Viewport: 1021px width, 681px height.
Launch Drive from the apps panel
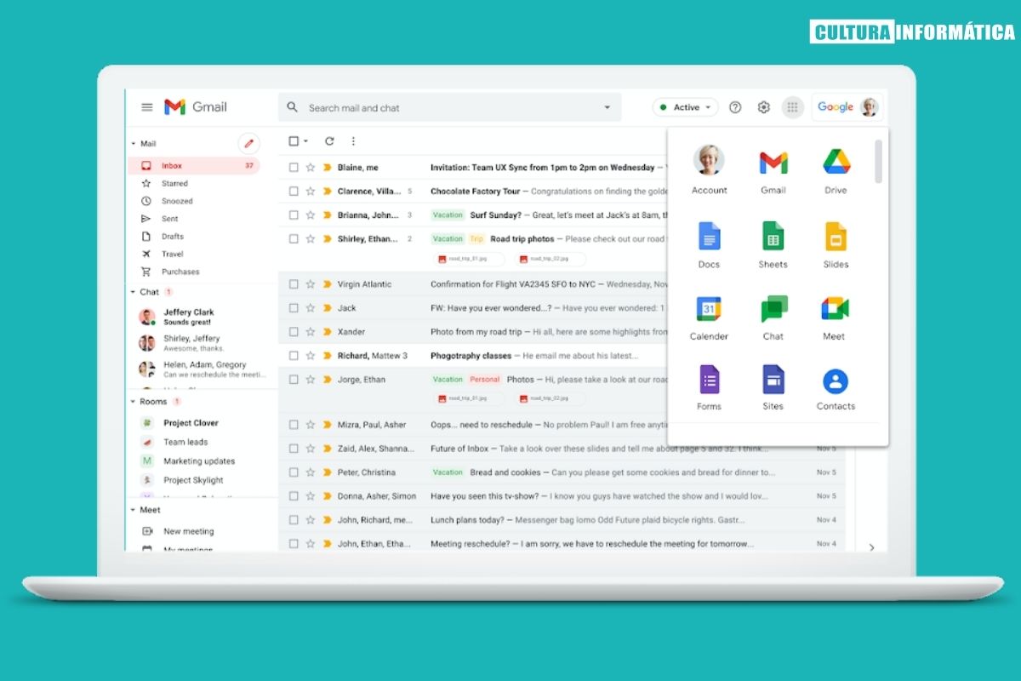click(836, 169)
